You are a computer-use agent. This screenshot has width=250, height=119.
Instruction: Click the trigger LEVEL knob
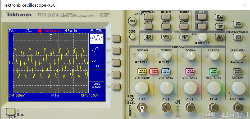click(202, 37)
